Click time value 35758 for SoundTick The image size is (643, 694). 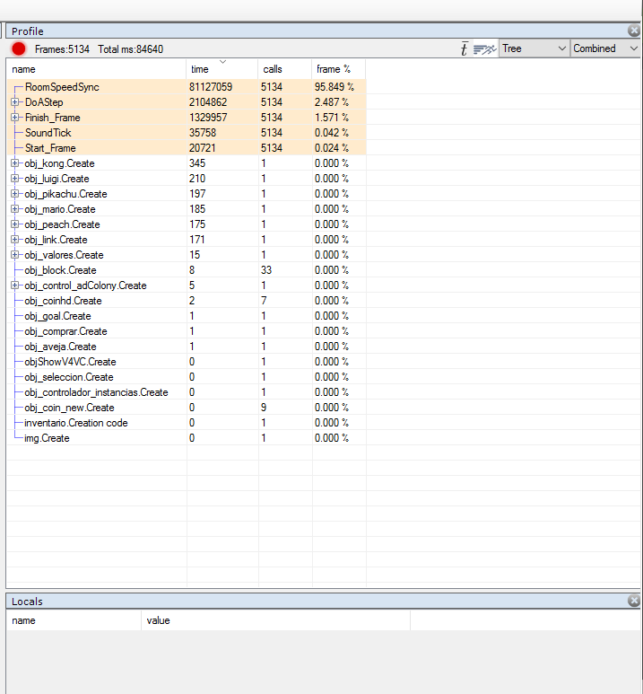coord(203,133)
